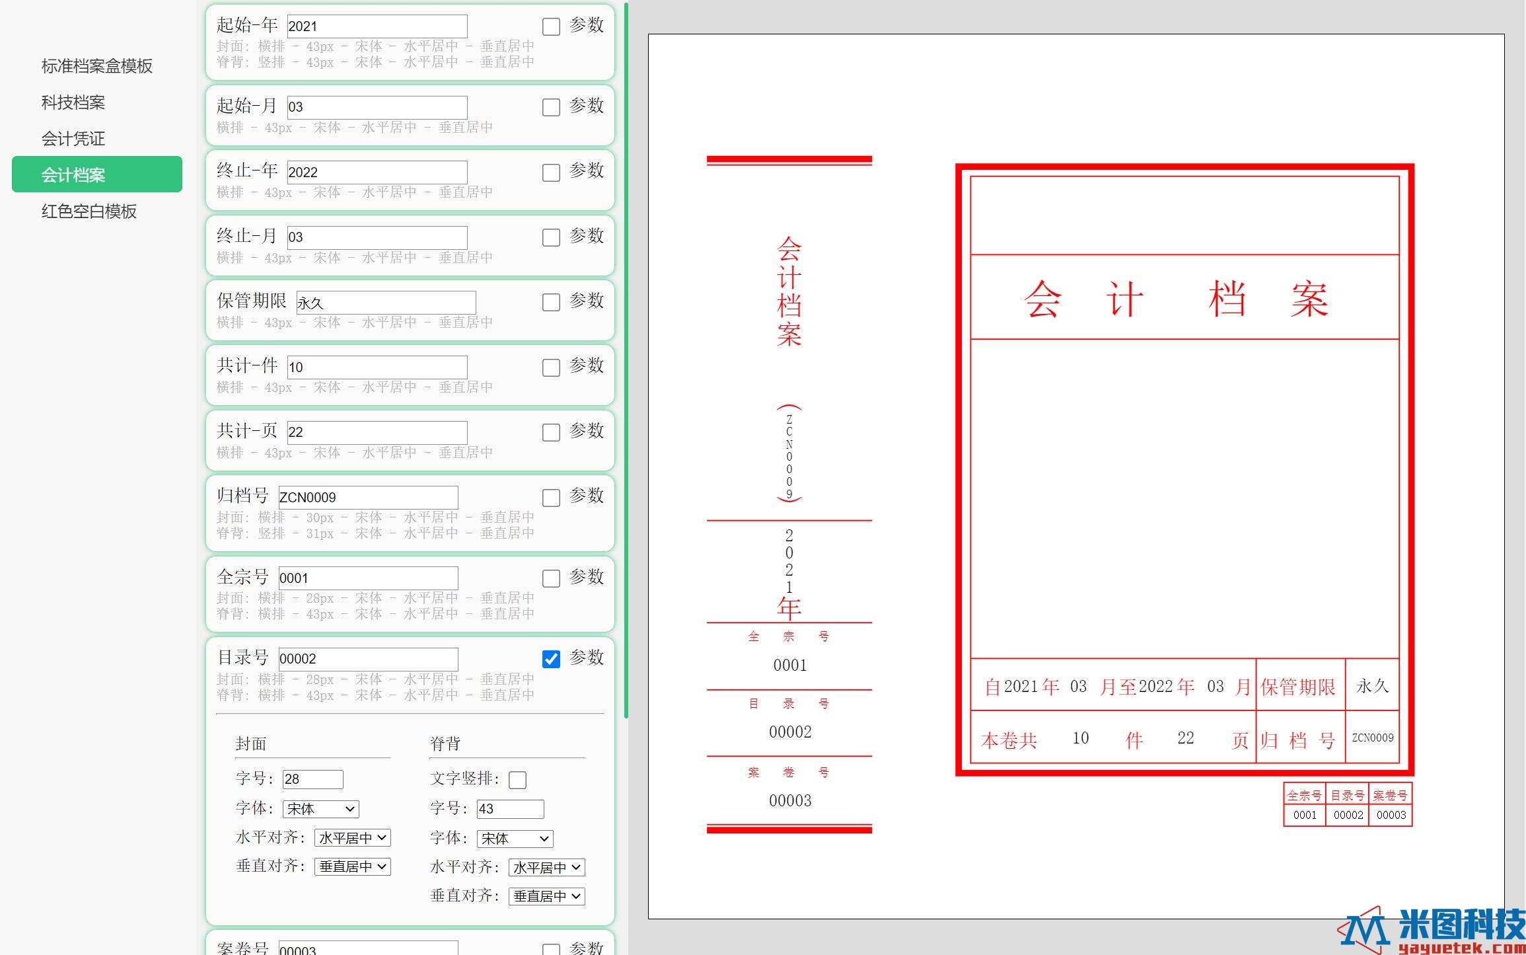Screen dimensions: 1526x955
Task: Click 脊背 字号 input with 43
Action: [x=511, y=809]
